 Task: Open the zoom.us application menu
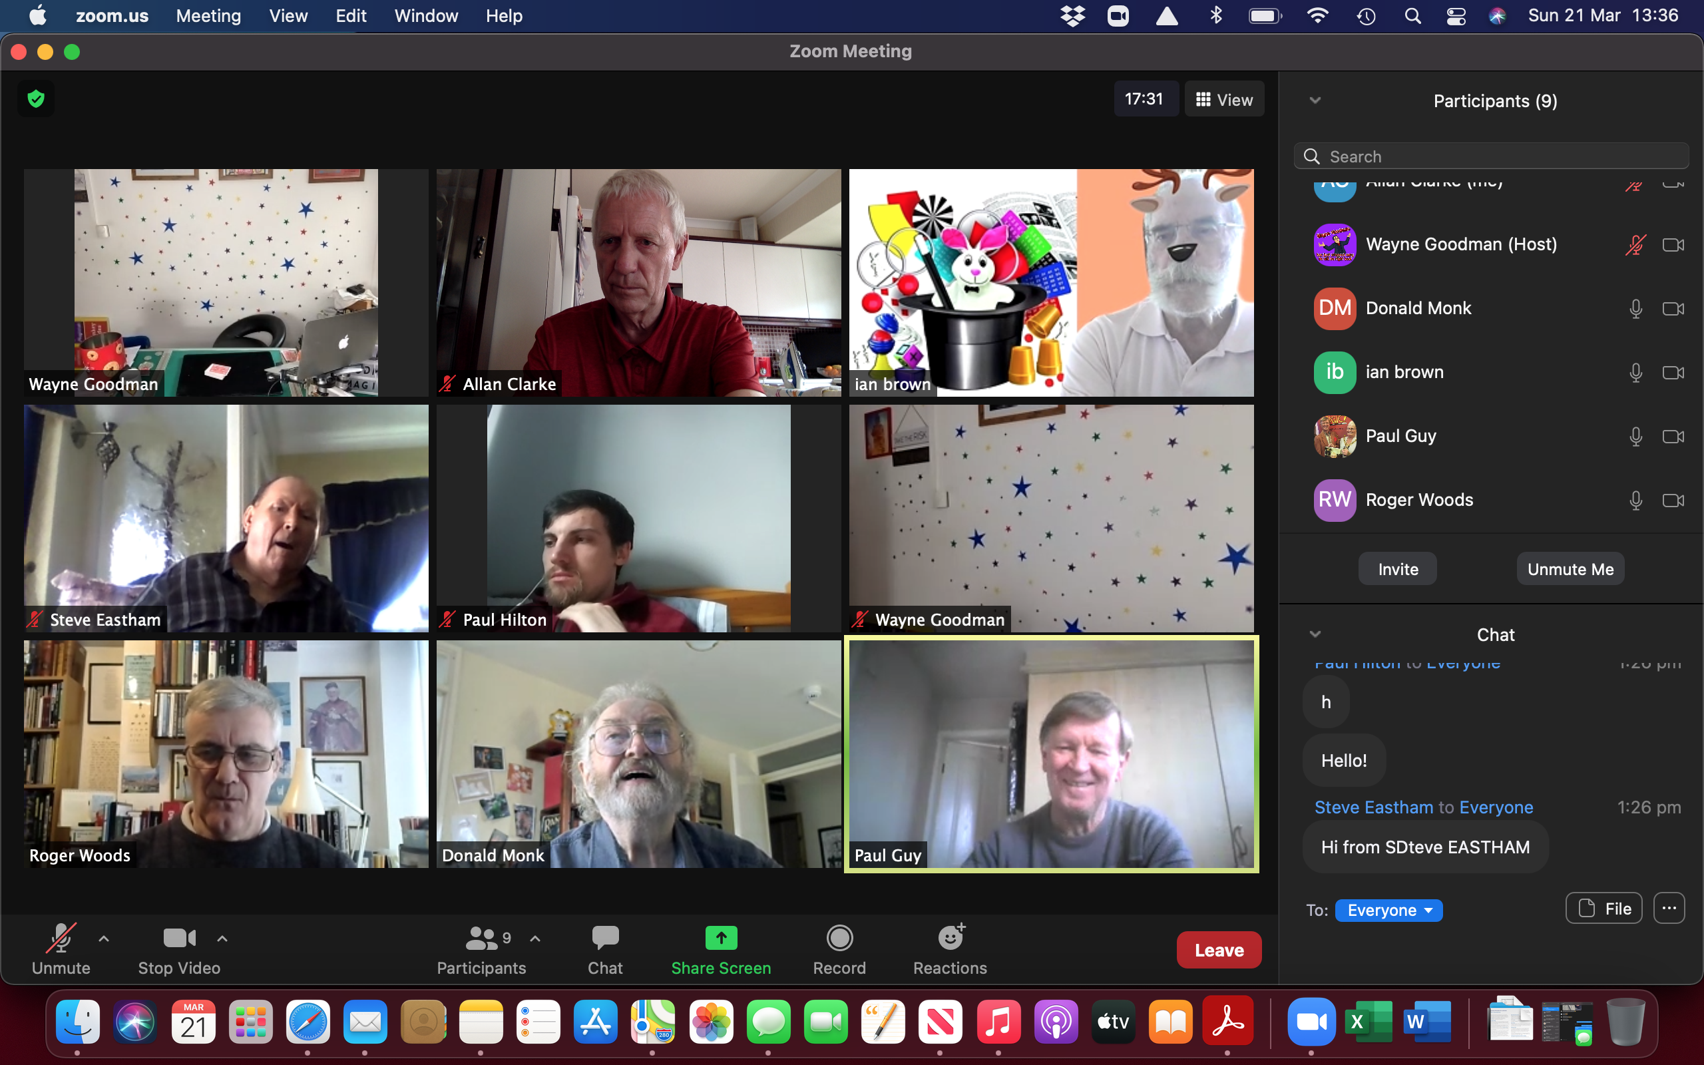click(x=112, y=15)
